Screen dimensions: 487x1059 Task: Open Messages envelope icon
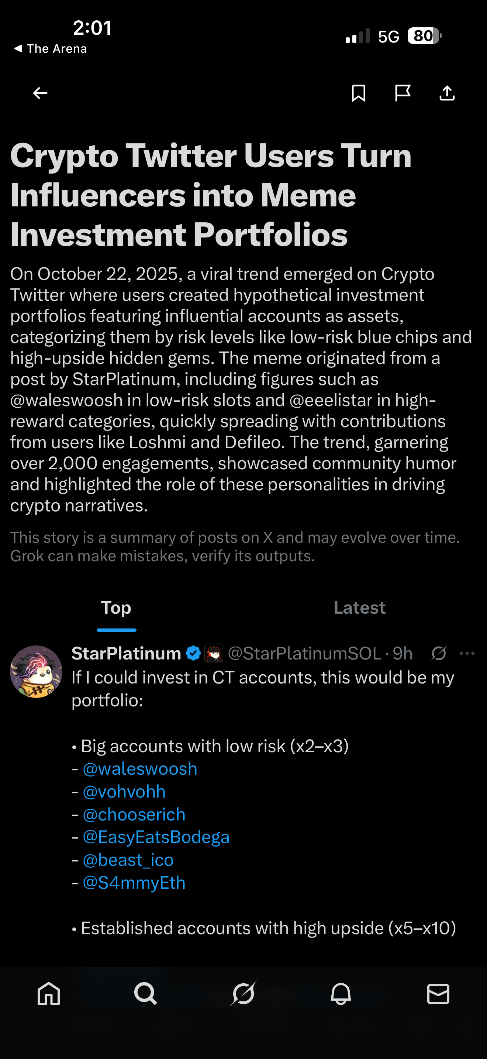(x=438, y=994)
